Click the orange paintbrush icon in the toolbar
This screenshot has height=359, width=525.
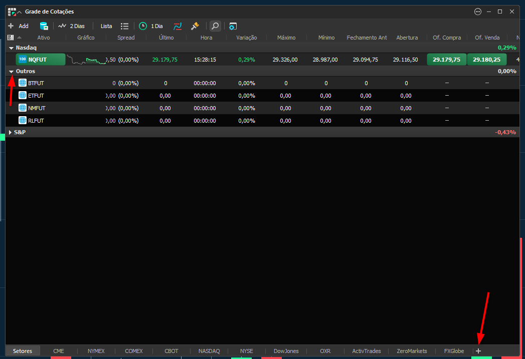pos(195,26)
